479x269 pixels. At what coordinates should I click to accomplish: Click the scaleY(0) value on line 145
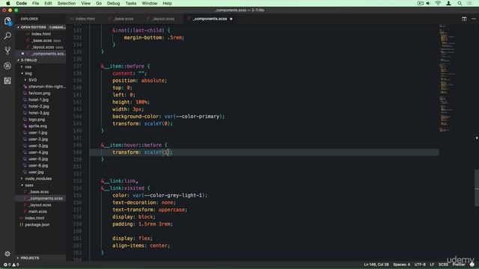pos(158,123)
